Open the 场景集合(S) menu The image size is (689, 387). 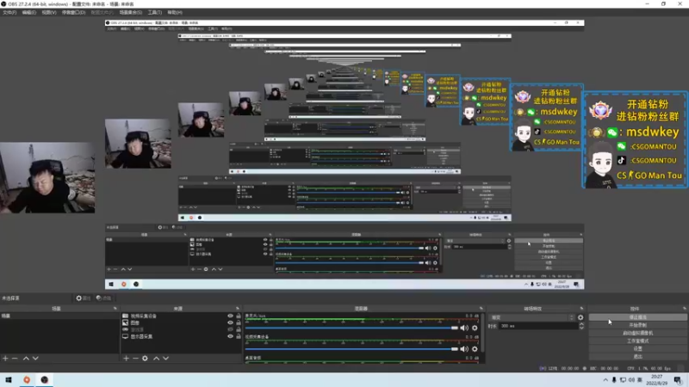click(x=131, y=12)
